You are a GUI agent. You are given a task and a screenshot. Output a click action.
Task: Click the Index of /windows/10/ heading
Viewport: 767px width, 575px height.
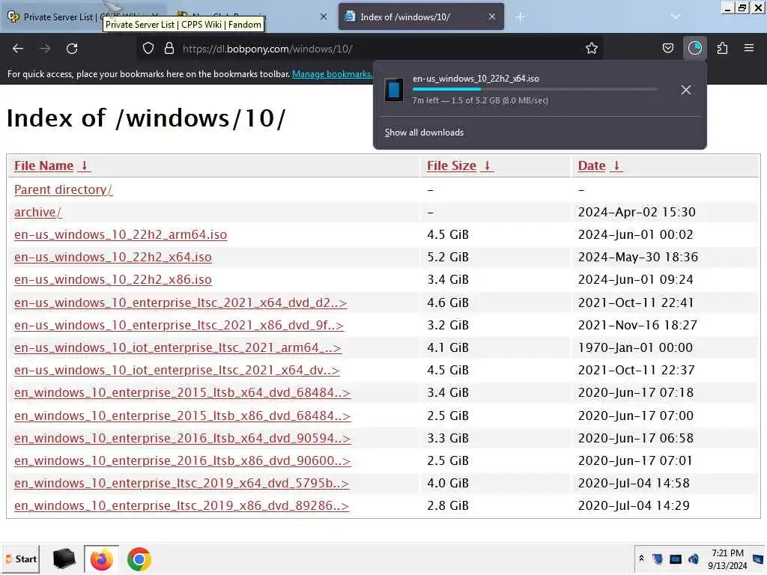point(146,118)
